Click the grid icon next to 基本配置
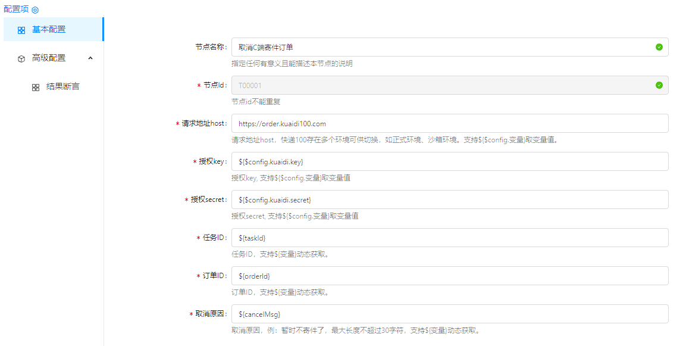 click(x=21, y=30)
